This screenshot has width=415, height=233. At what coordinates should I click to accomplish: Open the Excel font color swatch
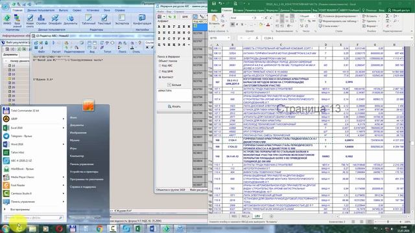268,25
